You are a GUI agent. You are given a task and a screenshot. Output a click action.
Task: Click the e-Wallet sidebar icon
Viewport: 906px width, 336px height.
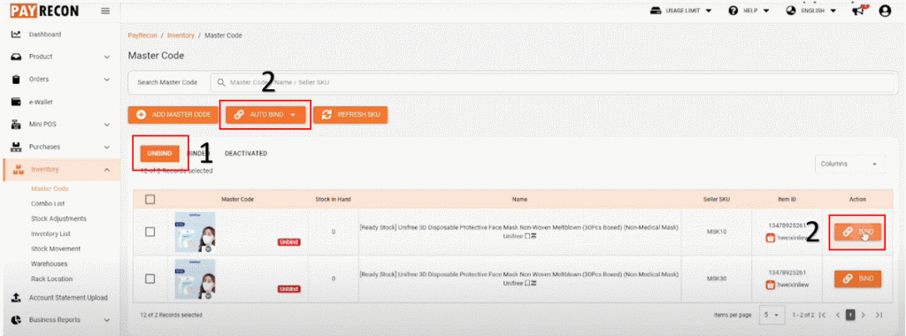pyautogui.click(x=17, y=103)
